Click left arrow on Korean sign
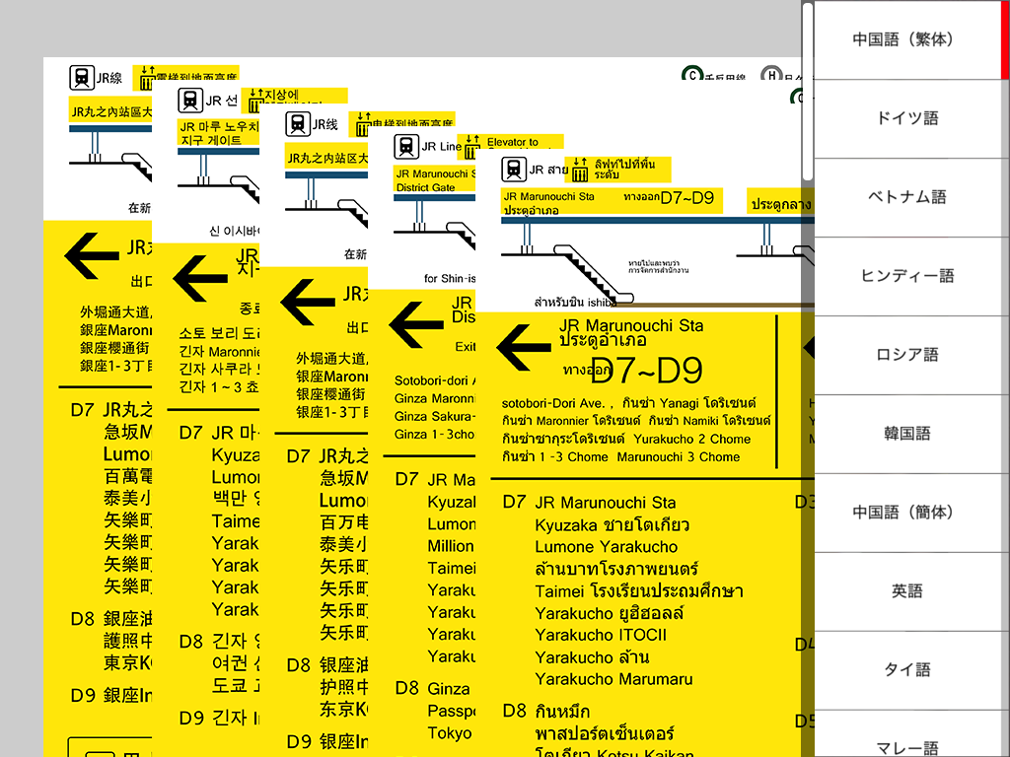The image size is (1010, 757). click(x=200, y=278)
